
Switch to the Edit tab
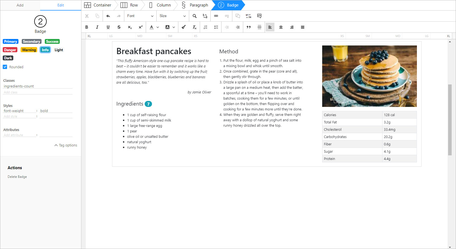(61, 5)
